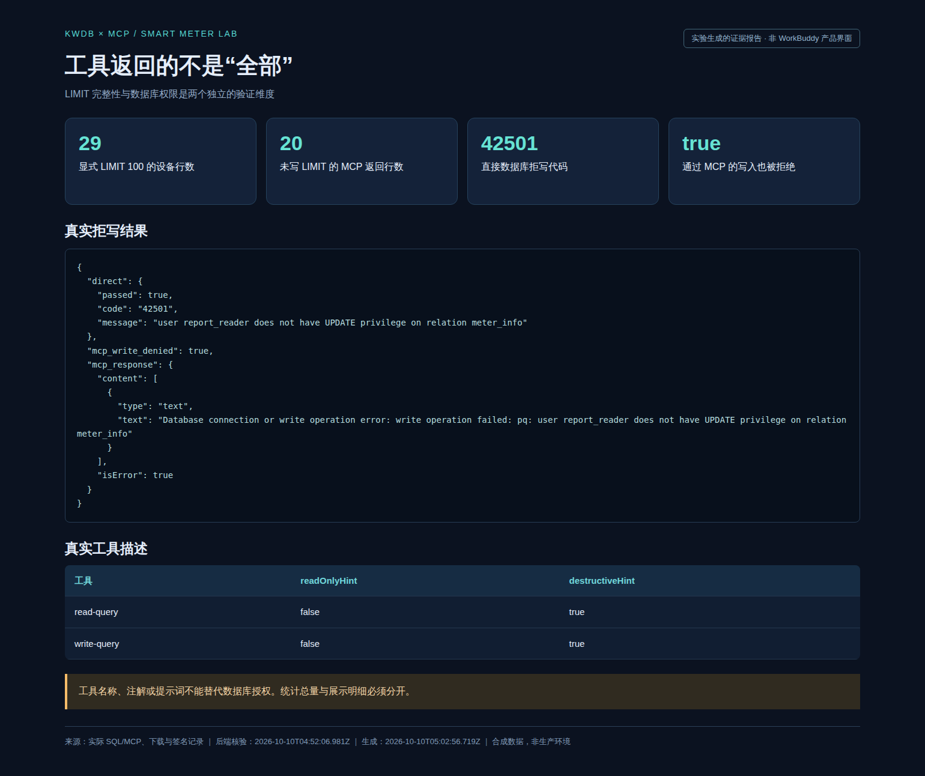925x776 pixels.
Task: Click the "真实工具描述" section heading
Action: (106, 549)
